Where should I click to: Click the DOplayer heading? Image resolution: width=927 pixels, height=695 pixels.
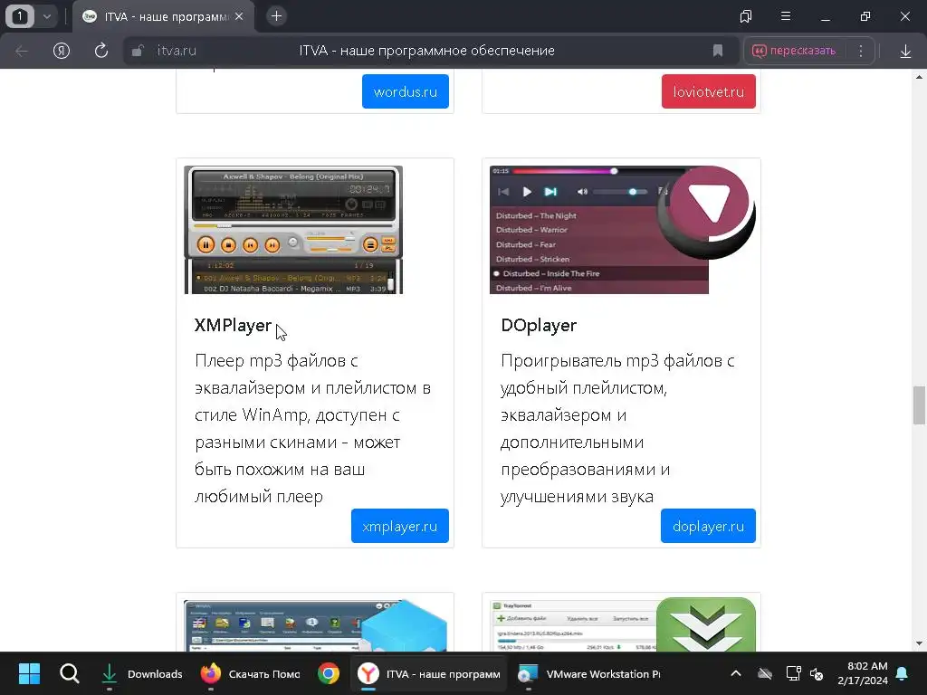pos(539,325)
